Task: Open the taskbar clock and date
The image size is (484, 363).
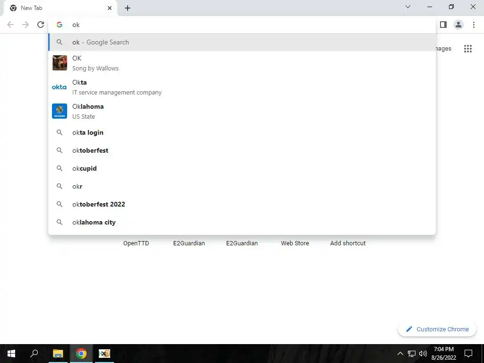Action: pyautogui.click(x=443, y=354)
